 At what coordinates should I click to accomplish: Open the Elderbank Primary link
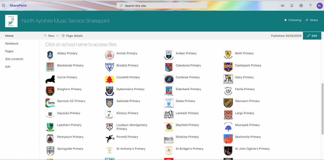pyautogui.click(x=188, y=89)
